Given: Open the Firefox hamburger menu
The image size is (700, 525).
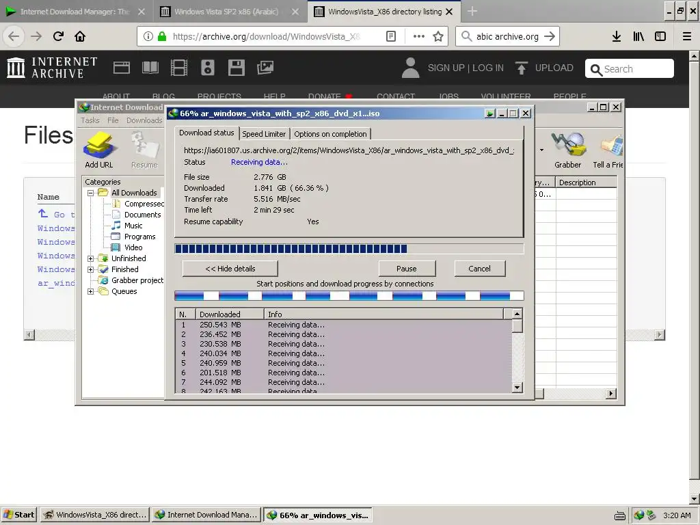Looking at the screenshot, I should pyautogui.click(x=687, y=36).
